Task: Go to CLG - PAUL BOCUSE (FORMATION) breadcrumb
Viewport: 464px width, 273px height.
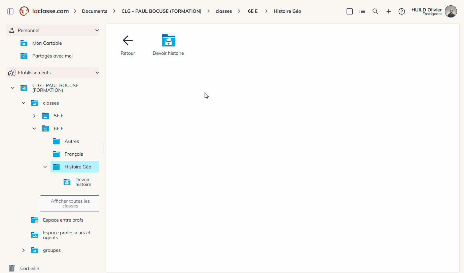Action: (x=162, y=11)
